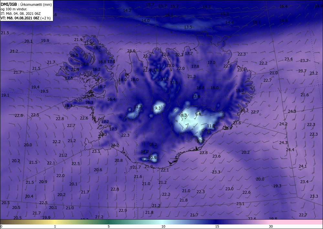Click the 17.2 value on the map
The width and height of the screenshot is (323, 229).
[x=105, y=121]
